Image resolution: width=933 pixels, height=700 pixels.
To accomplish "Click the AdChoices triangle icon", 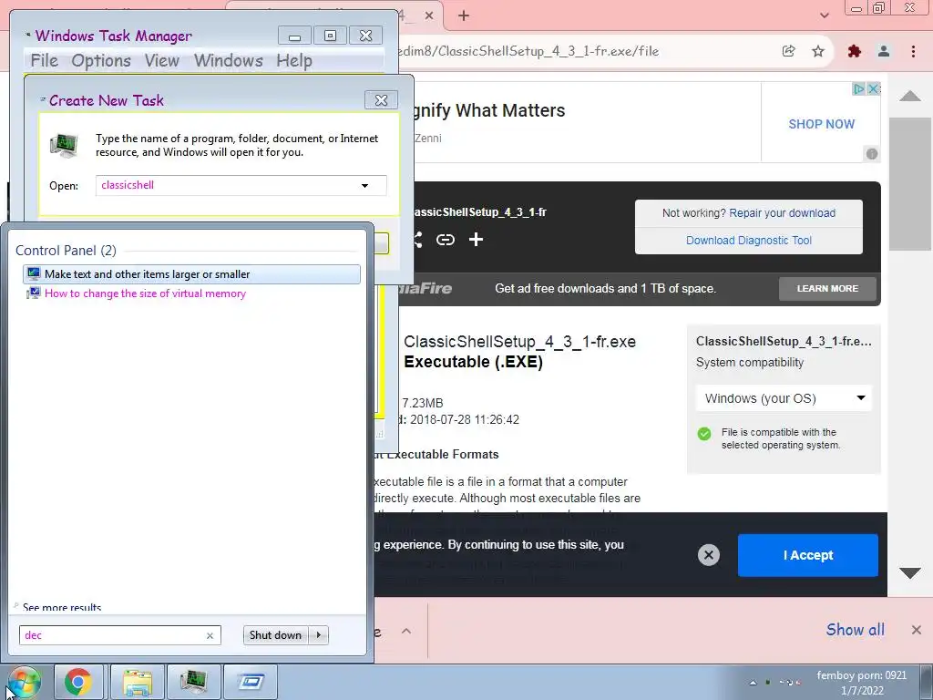I will (x=858, y=88).
